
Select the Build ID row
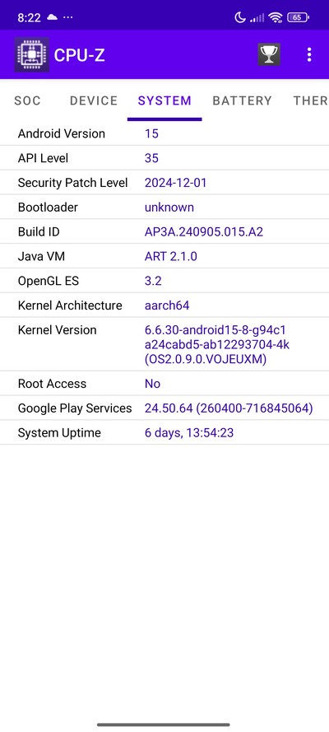click(x=164, y=232)
